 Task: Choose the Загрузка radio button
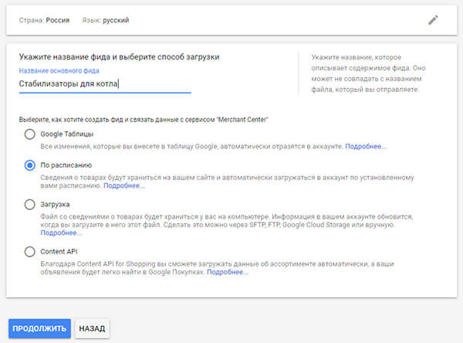coord(29,205)
